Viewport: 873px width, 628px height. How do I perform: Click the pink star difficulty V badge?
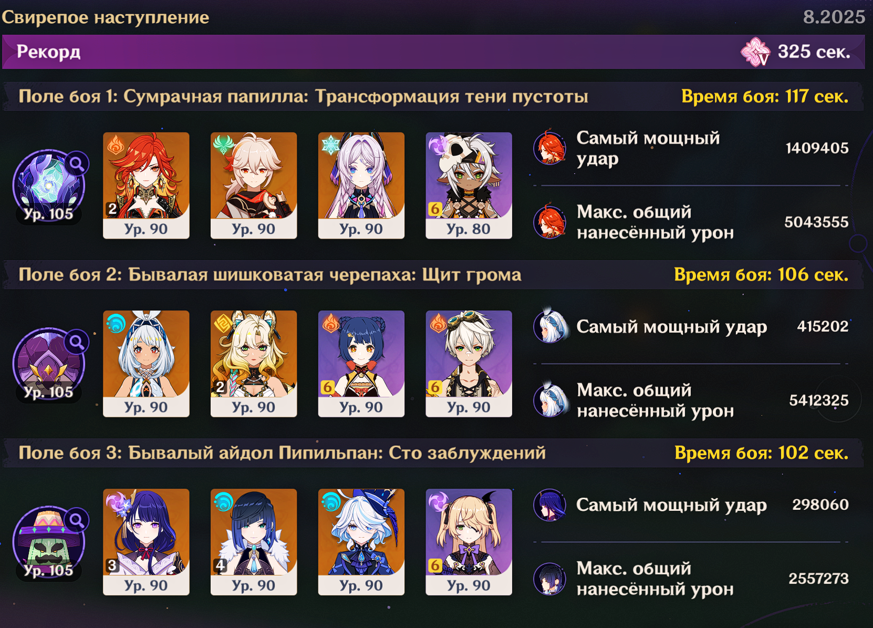click(x=755, y=52)
